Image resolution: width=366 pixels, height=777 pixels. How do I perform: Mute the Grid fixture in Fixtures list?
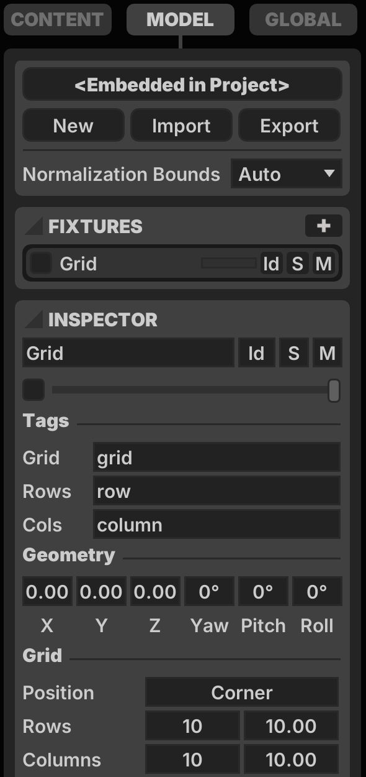click(323, 264)
